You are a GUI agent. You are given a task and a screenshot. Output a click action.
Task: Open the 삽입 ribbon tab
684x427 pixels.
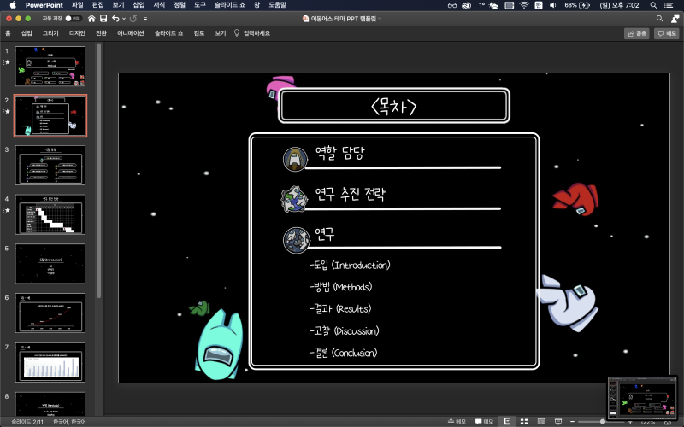tap(27, 33)
